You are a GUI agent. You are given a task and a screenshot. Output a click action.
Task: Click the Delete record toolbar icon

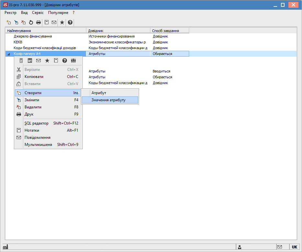tap(24, 22)
